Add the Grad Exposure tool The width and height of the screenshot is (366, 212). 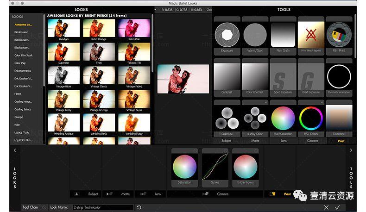311,77
